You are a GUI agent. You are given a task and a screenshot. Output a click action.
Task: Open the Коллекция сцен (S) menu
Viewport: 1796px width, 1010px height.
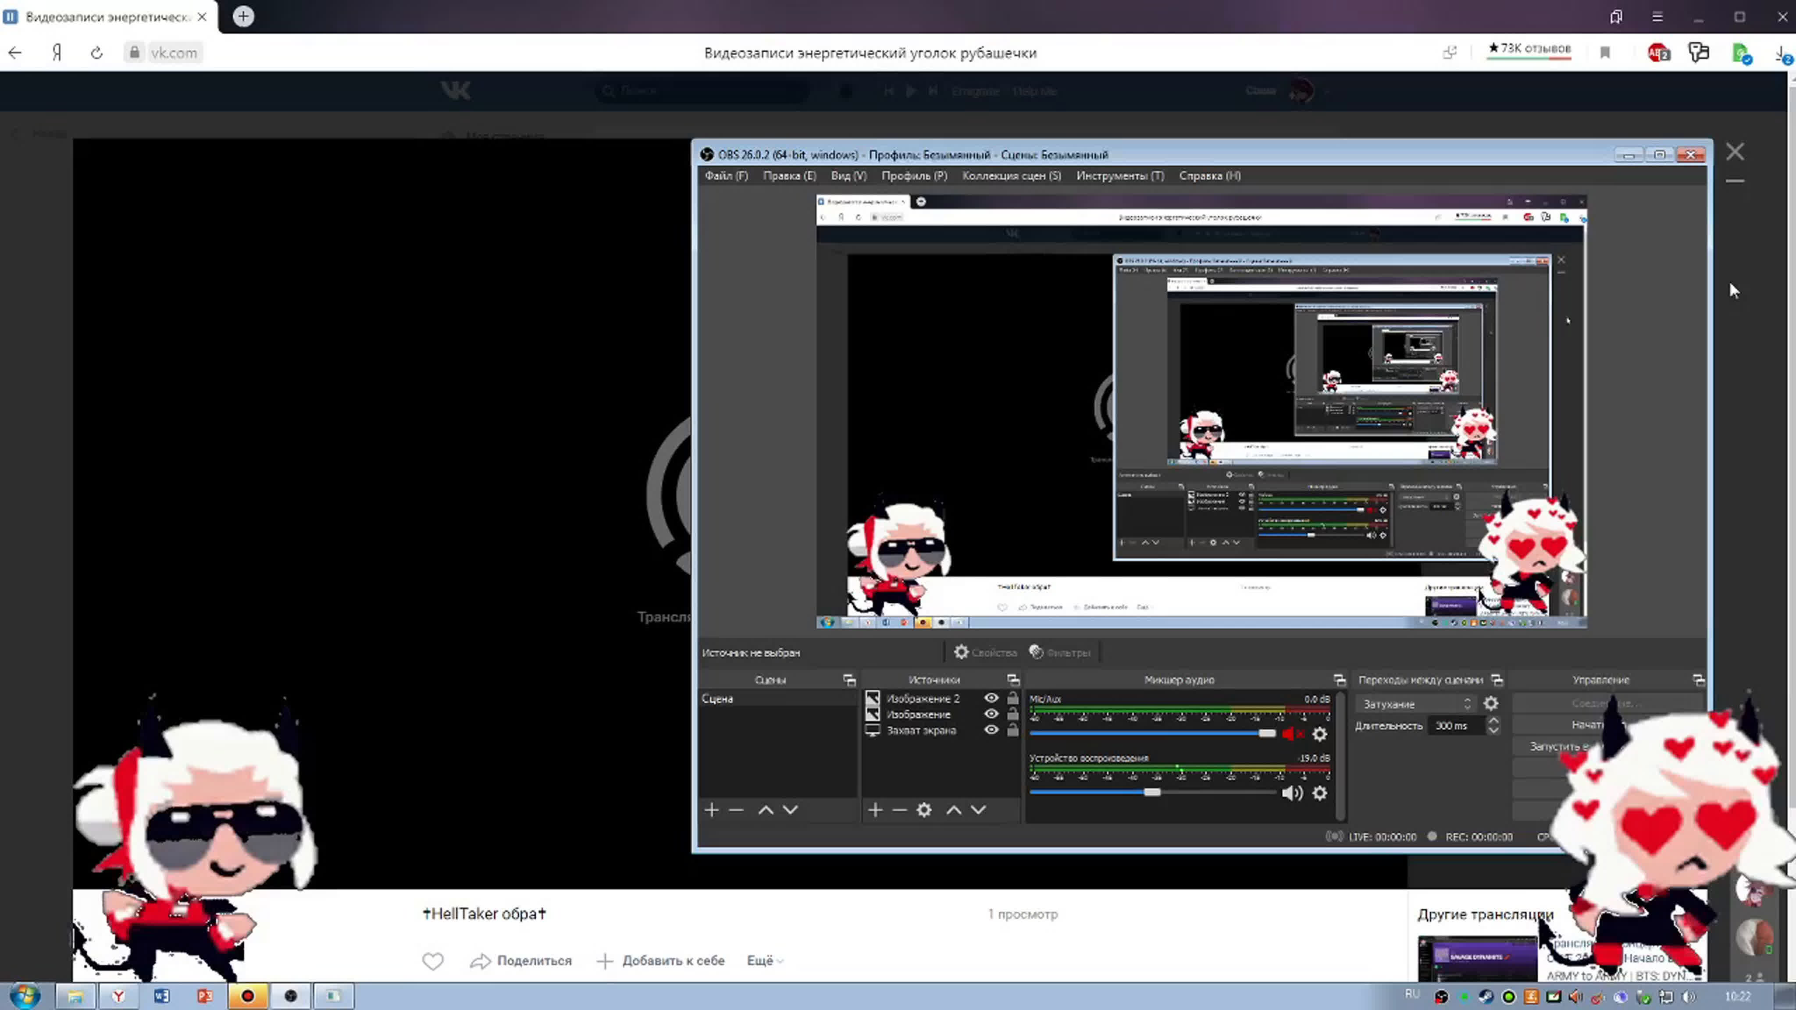[1012, 176]
